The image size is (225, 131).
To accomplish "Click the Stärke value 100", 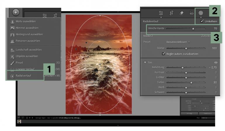I will click(x=214, y=48).
